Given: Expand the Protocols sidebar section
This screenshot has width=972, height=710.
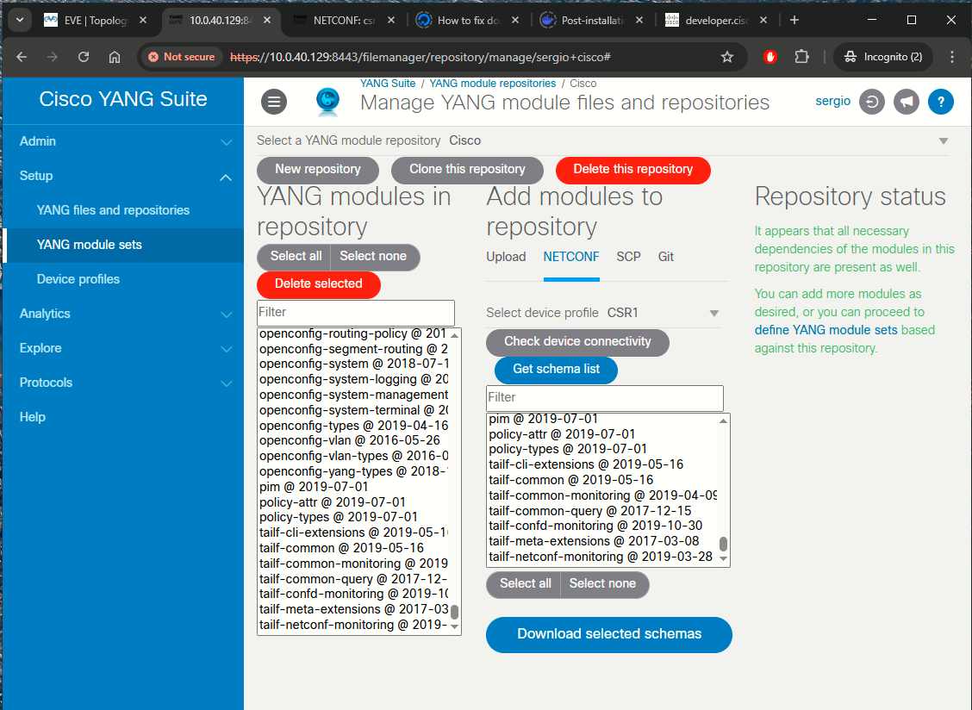Looking at the screenshot, I should 122,383.
